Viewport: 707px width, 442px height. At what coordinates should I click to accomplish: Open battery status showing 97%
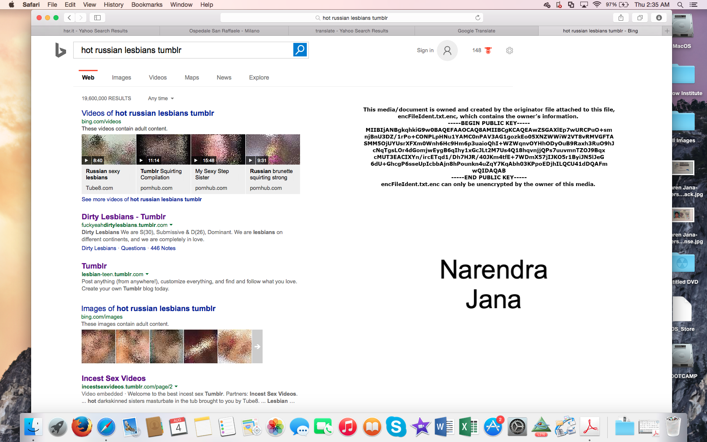pos(617,5)
